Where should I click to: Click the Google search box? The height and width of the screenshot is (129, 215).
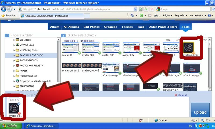[x=185, y=9]
